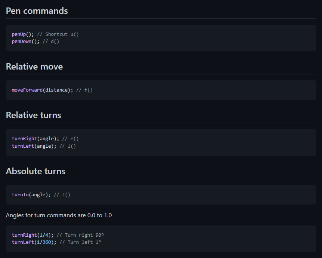The width and height of the screenshot is (322, 258).
Task: Click the Absolute turns heading
Action: point(35,171)
